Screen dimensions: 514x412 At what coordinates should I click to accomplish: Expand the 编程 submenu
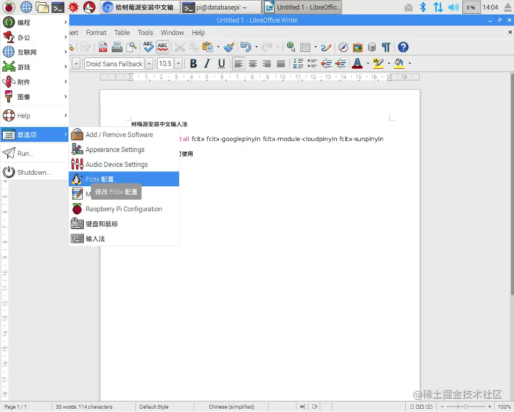click(35, 22)
